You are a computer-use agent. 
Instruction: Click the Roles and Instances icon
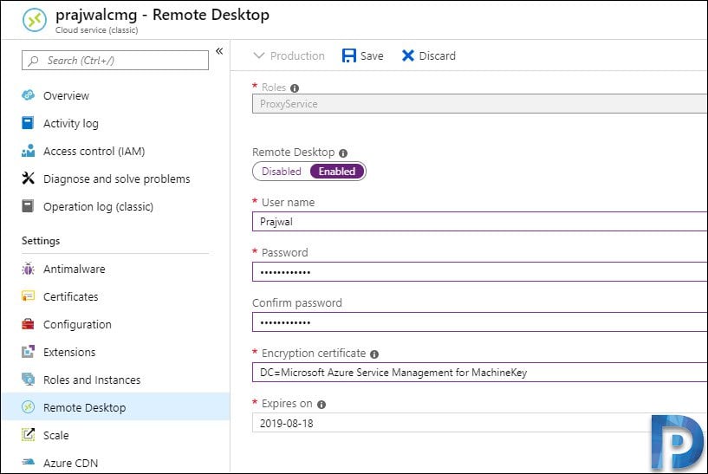pos(28,380)
